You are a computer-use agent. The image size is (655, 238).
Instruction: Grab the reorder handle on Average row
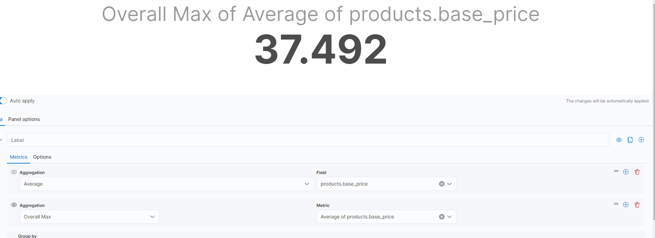pyautogui.click(x=616, y=171)
